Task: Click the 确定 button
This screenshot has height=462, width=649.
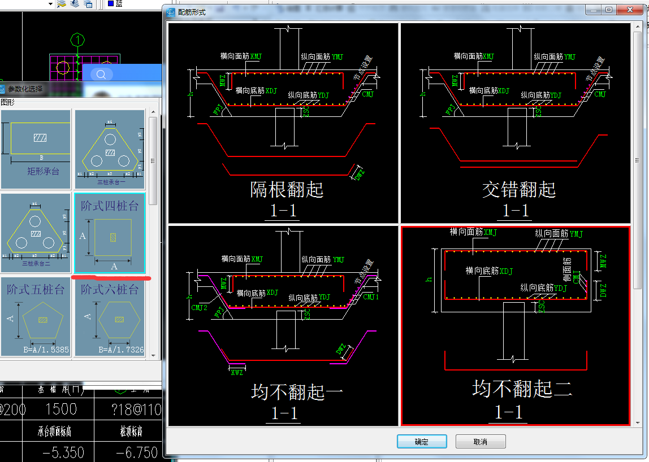Action: [422, 441]
